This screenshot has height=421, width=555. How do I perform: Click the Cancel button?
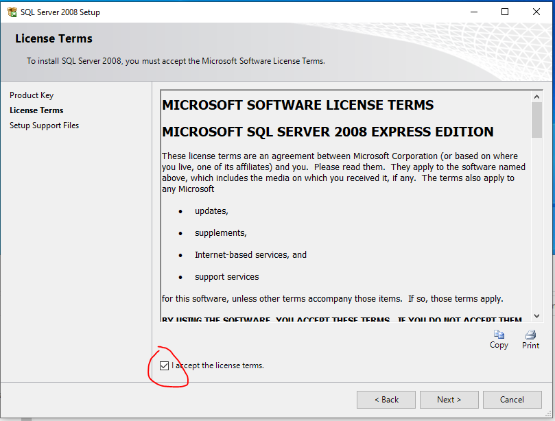pos(512,400)
